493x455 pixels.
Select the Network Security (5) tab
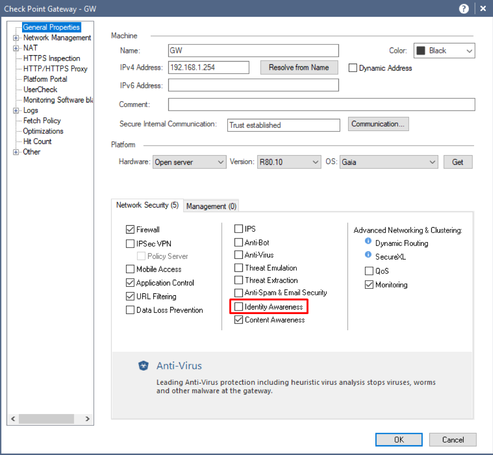(x=147, y=205)
